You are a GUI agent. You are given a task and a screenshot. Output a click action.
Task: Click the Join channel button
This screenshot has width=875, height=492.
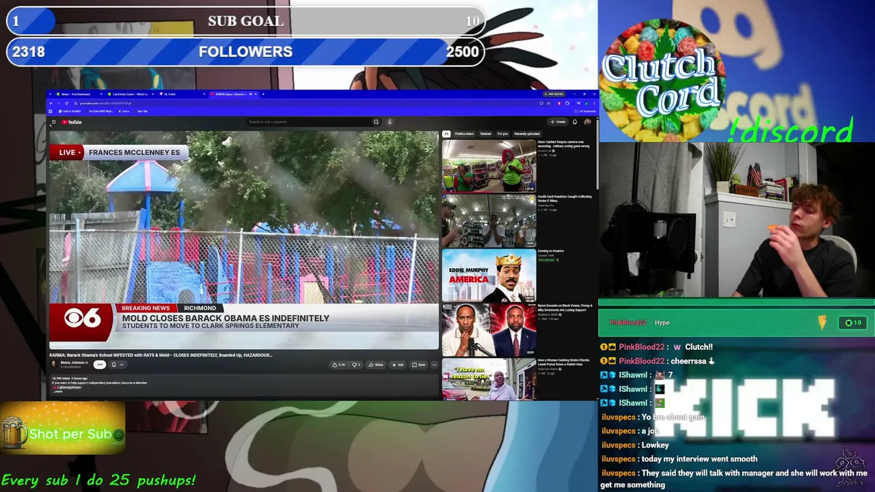[100, 365]
